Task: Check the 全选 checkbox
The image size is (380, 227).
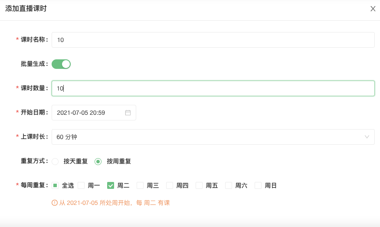Action: tap(55, 185)
